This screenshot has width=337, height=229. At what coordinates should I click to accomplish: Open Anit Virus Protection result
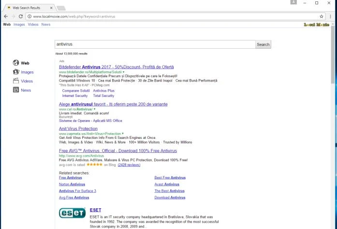78,129
